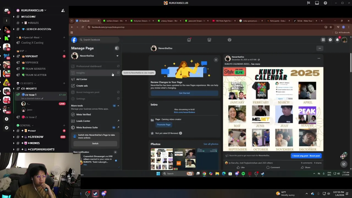
Task: Open Spotify icon in streamed taskbar
Action: (243, 174)
